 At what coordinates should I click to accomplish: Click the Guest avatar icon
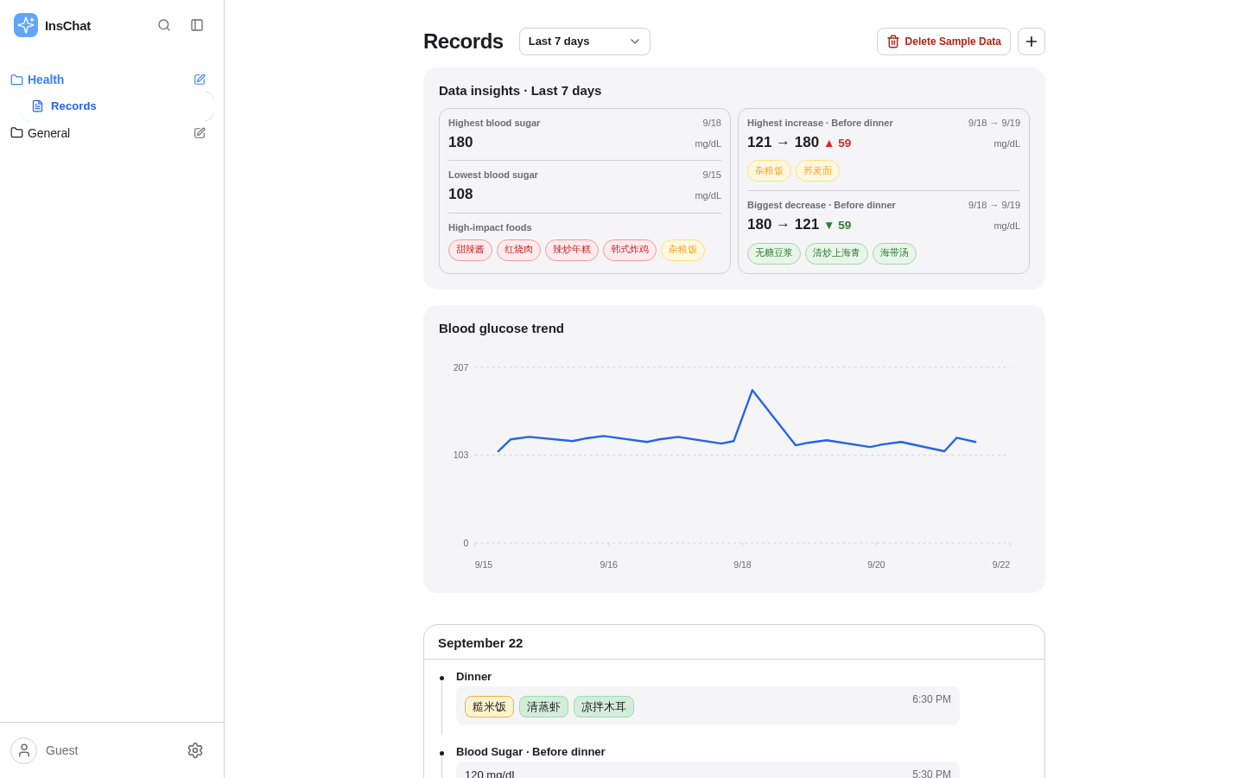23,750
